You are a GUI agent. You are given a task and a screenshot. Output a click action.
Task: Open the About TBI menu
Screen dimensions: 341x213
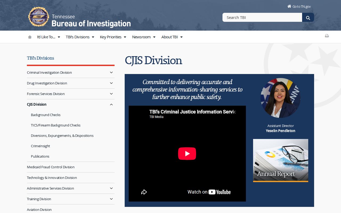point(172,37)
